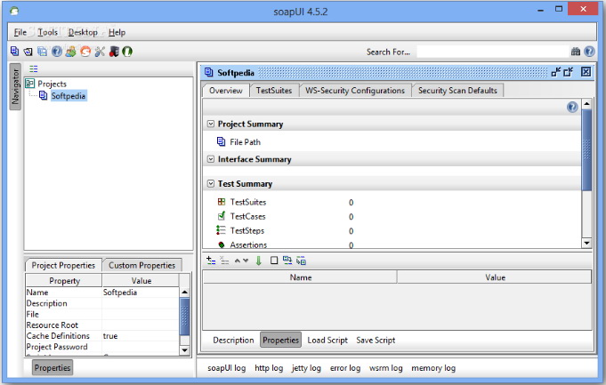
Task: Click the proxy server toolbar icon
Action: click(x=114, y=52)
